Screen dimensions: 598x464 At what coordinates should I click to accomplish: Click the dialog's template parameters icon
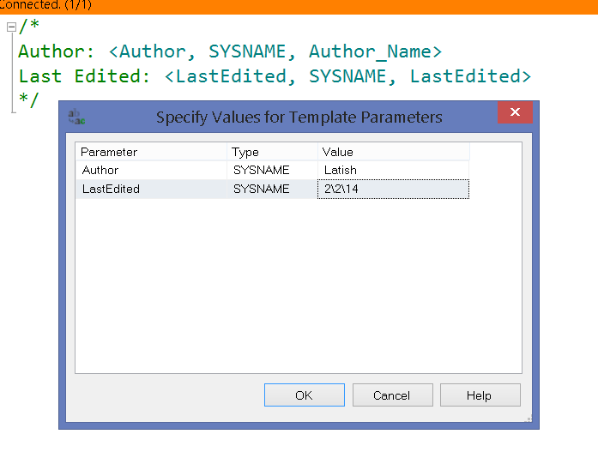[x=76, y=117]
